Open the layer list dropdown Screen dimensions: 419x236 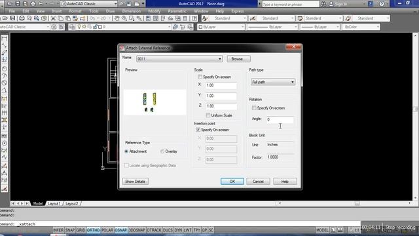tap(169, 27)
